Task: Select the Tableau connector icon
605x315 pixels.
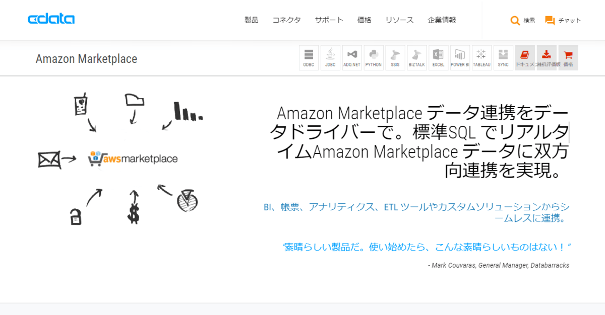Action: pos(481,58)
